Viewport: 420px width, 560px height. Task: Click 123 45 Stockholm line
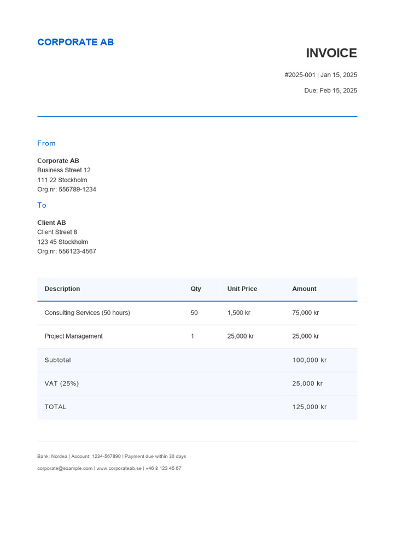(x=62, y=242)
